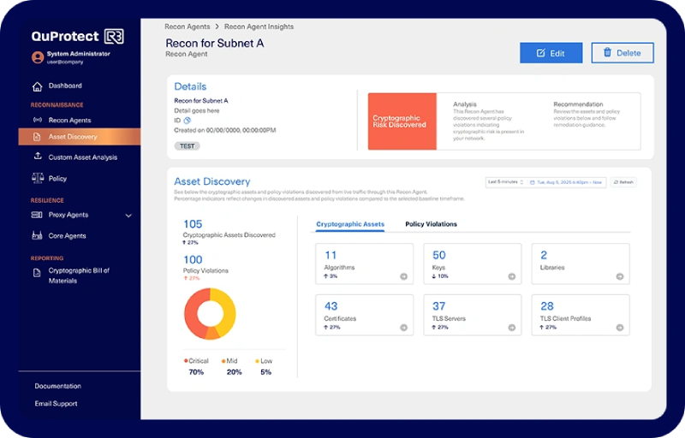Image resolution: width=685 pixels, height=438 pixels.
Task: Click the arrow icon on TLS Servers card
Action: pos(511,327)
